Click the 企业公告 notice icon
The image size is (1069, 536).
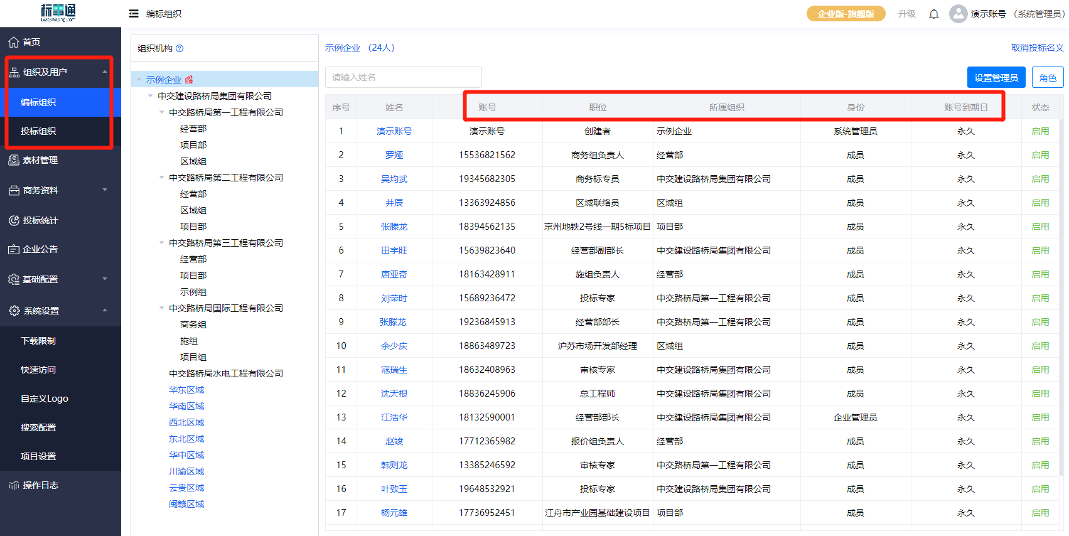(x=14, y=249)
